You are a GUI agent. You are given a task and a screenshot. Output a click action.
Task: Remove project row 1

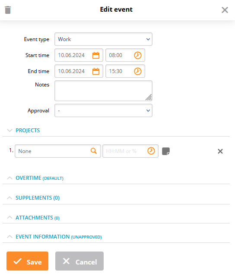[220, 151]
